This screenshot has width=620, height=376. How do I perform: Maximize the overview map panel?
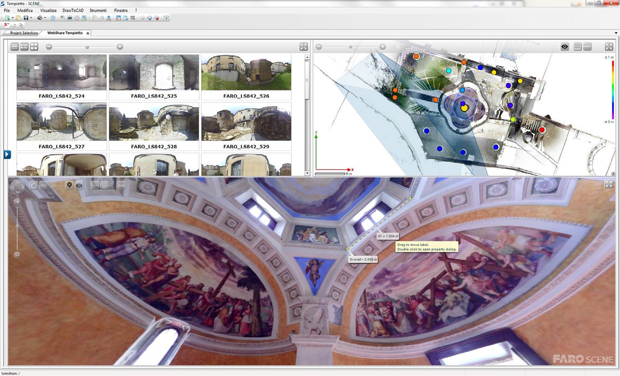click(609, 47)
